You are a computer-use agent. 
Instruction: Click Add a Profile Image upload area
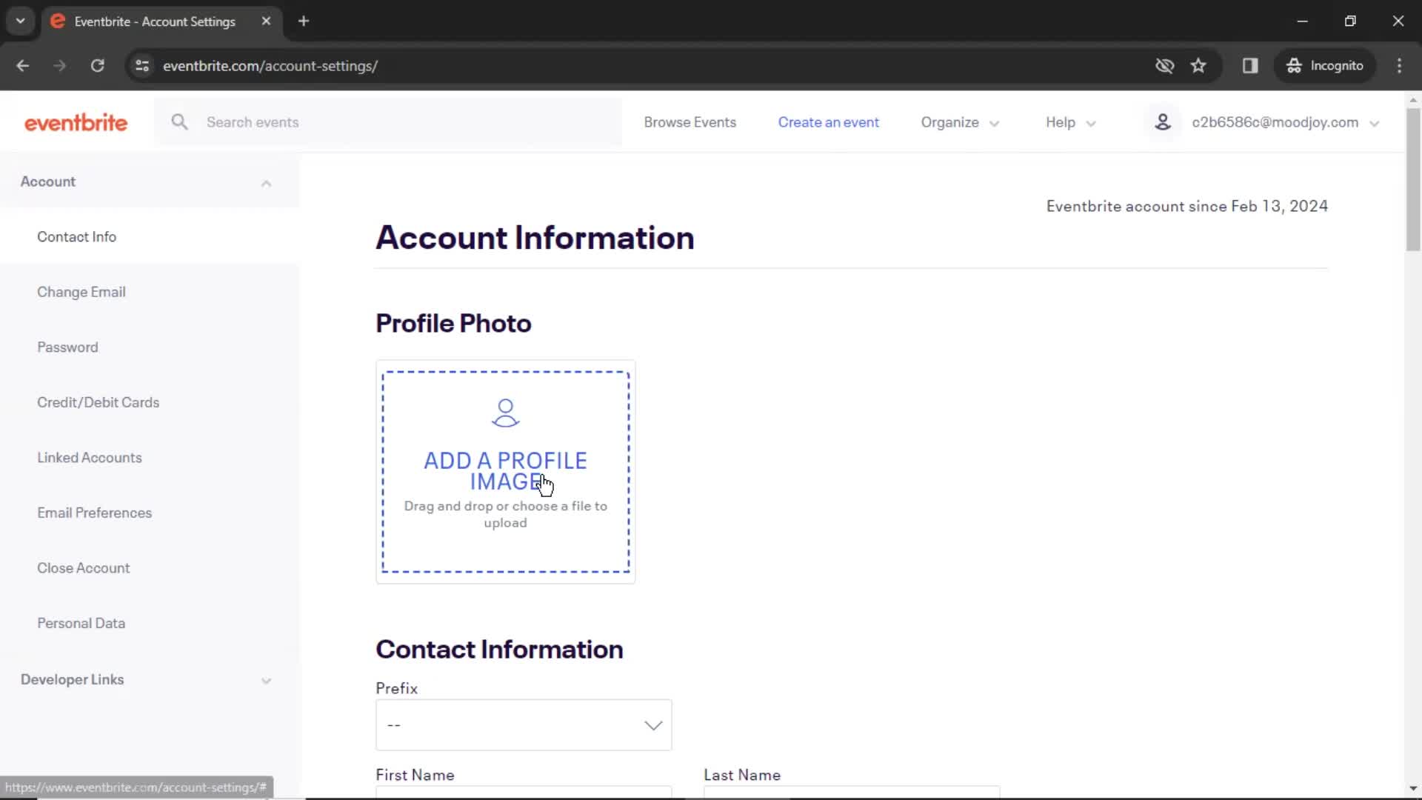point(506,472)
